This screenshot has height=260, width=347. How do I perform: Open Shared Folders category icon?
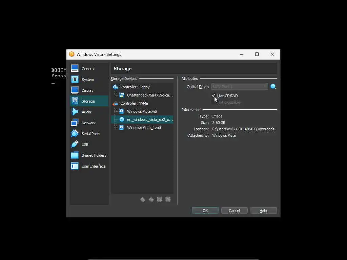coord(75,155)
